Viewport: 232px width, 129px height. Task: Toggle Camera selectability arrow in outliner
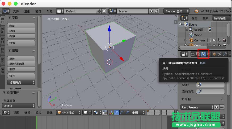(219, 40)
